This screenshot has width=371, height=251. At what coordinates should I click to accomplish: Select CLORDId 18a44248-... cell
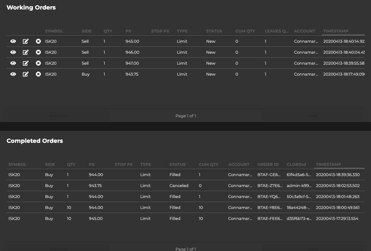298,208
